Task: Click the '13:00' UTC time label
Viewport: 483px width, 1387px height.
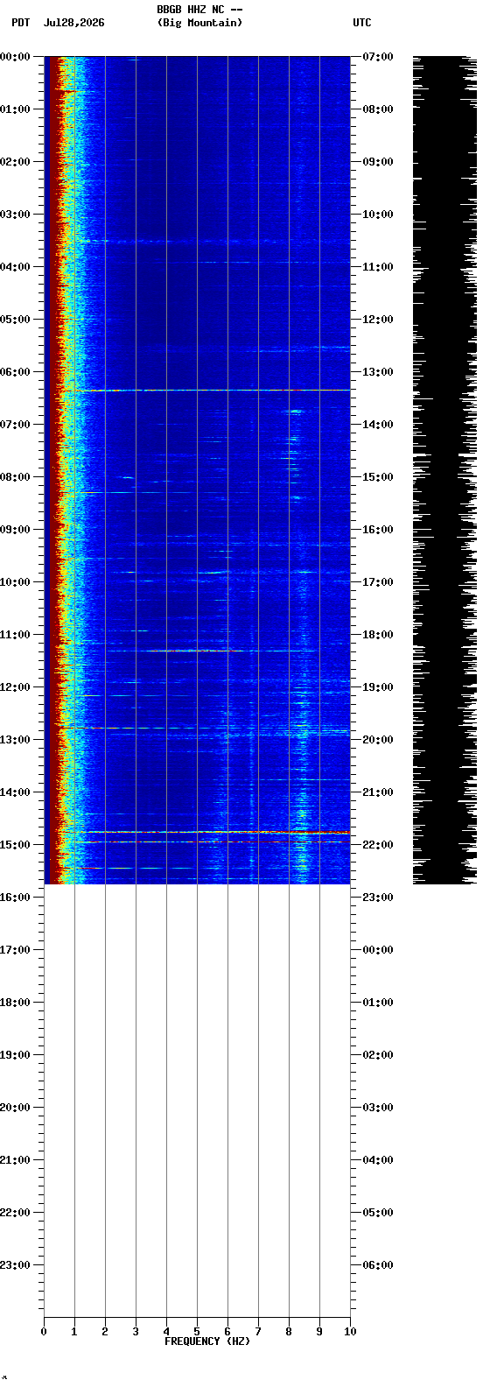Action: coord(377,372)
